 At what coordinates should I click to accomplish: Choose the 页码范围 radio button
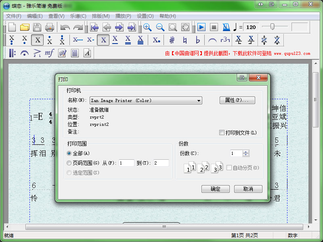click(x=69, y=163)
